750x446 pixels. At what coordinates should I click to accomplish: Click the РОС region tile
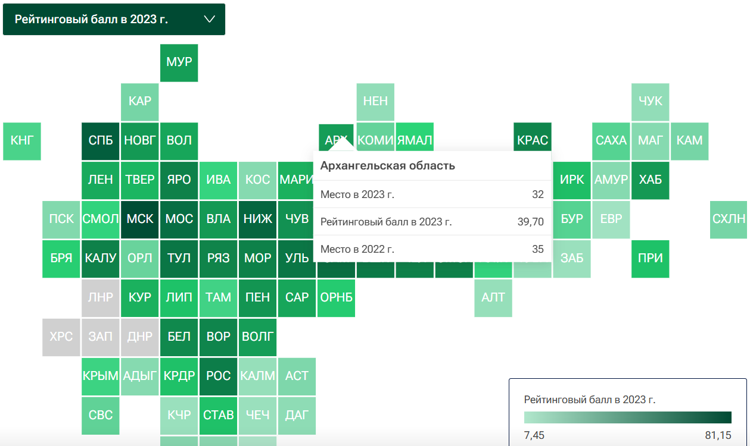coord(219,376)
